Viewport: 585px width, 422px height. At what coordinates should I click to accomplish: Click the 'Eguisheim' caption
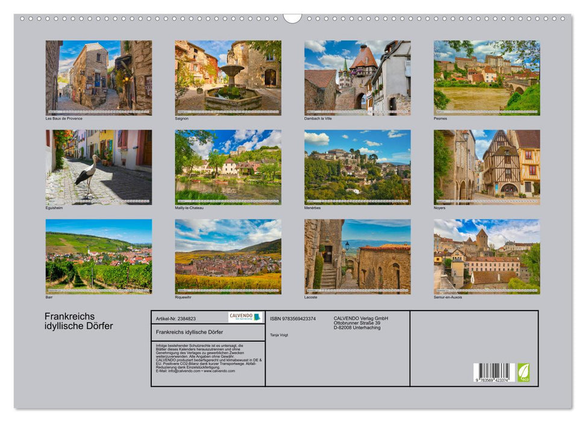coord(54,208)
